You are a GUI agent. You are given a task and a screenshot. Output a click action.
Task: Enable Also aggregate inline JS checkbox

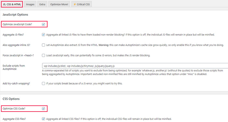43,45
